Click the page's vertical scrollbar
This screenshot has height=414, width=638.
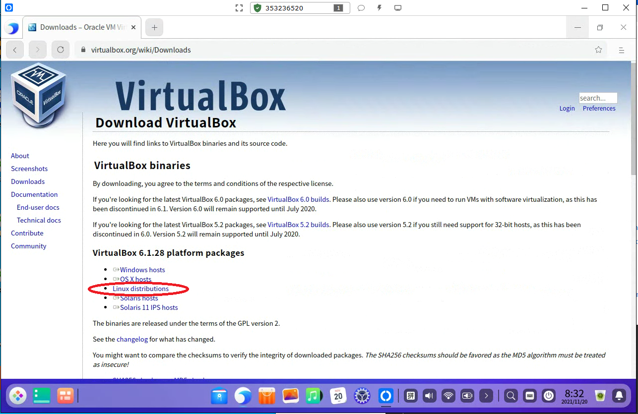point(634,118)
